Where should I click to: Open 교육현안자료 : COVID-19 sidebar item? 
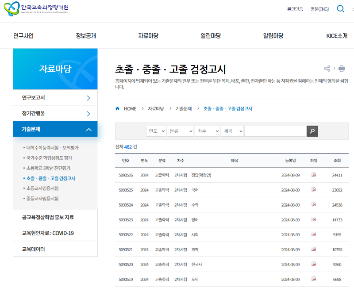pyautogui.click(x=55, y=233)
